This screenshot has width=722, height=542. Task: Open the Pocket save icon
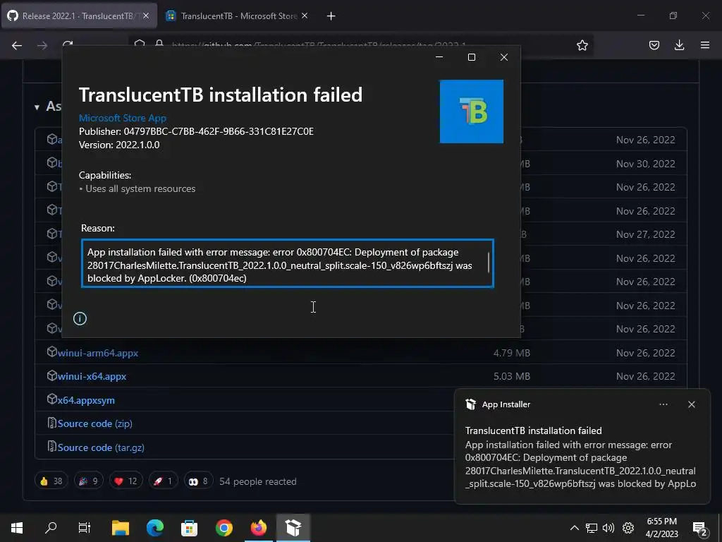point(654,45)
